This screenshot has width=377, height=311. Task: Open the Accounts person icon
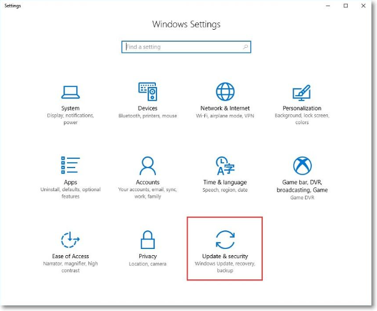coord(148,166)
